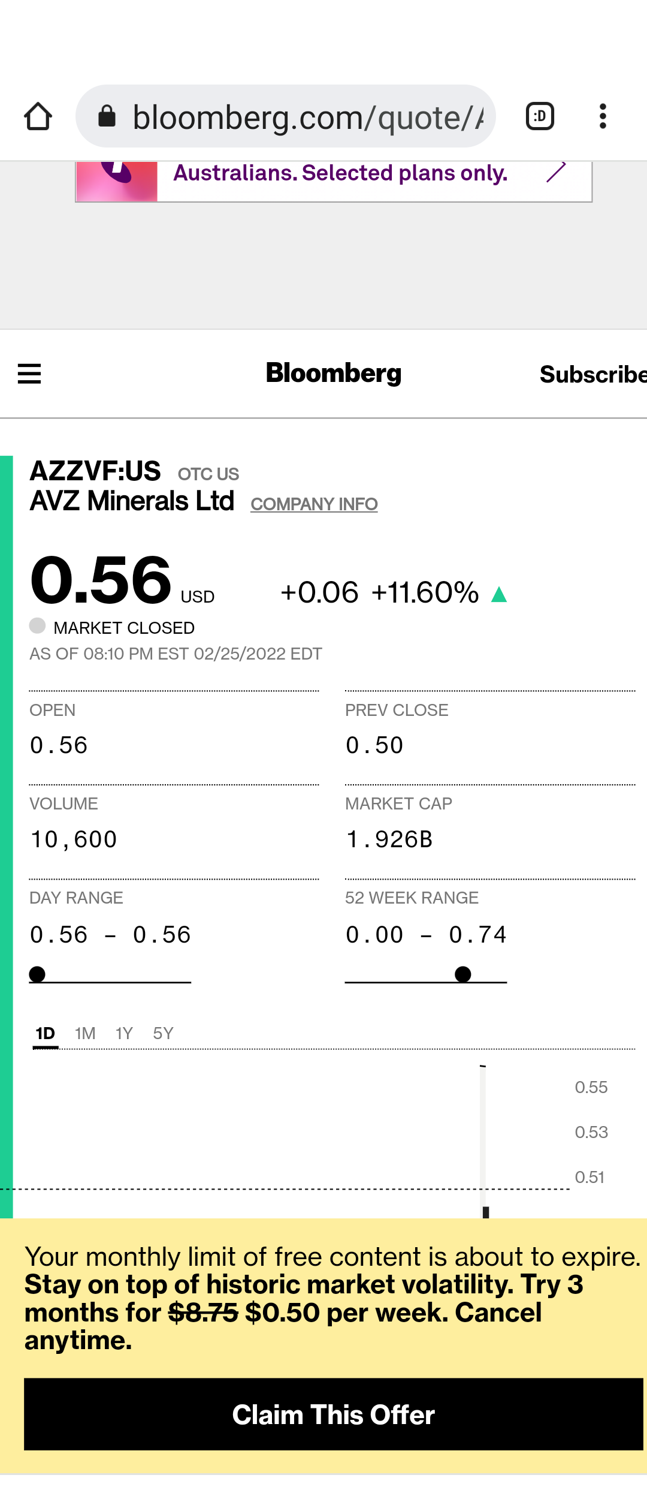Open the Bloomberg hamburger menu
647x1511 pixels.
point(29,374)
